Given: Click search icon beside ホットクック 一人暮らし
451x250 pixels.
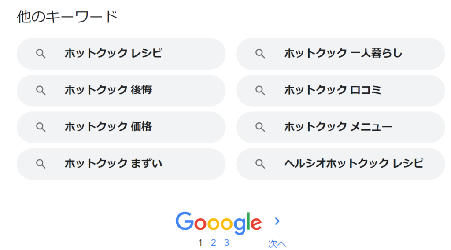Looking at the screenshot, I should [x=260, y=54].
